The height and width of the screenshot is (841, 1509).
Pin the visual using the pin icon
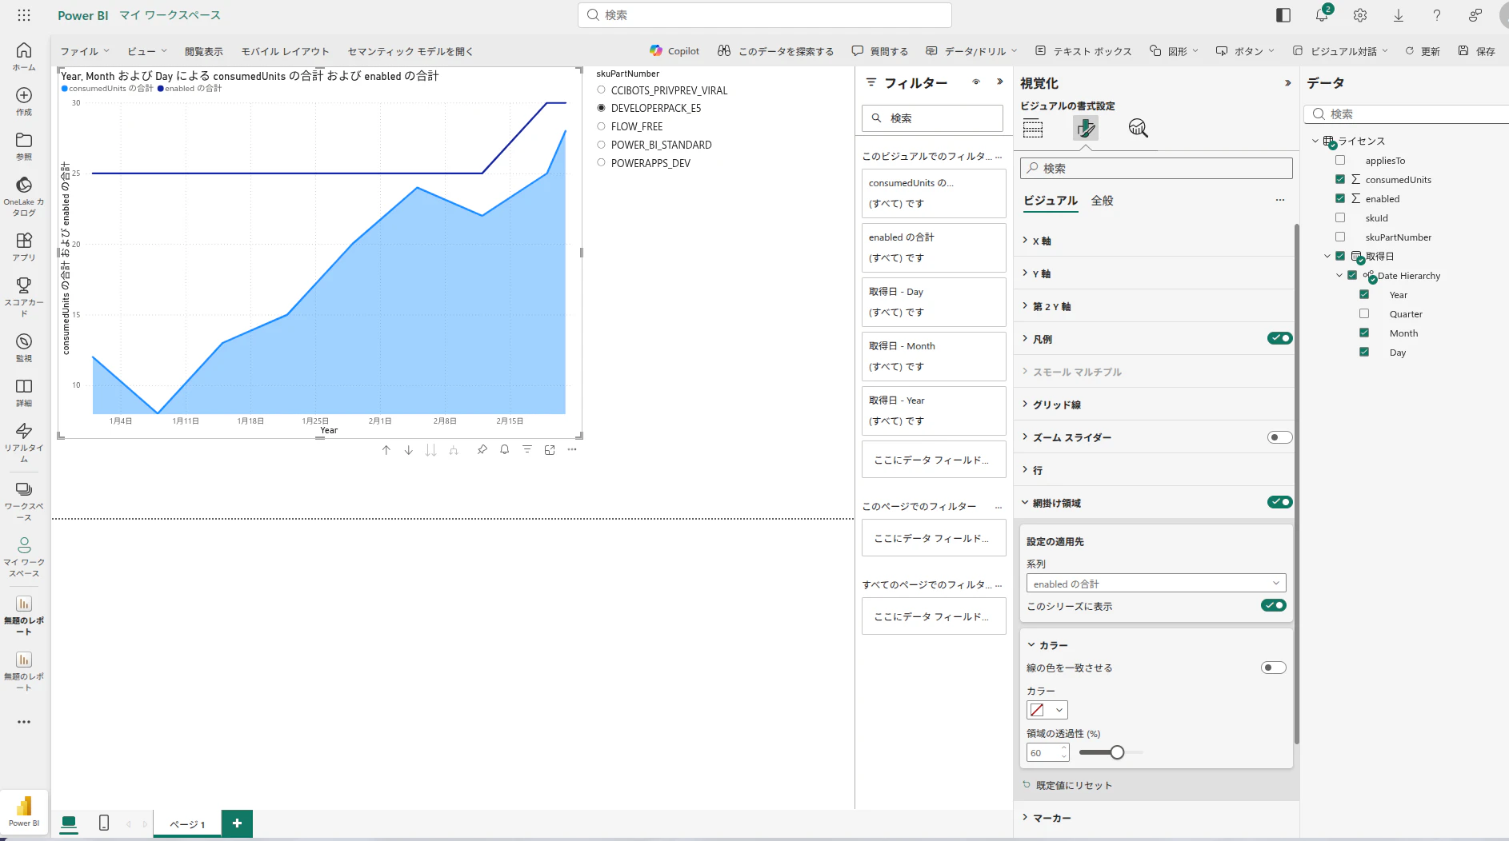pos(482,450)
